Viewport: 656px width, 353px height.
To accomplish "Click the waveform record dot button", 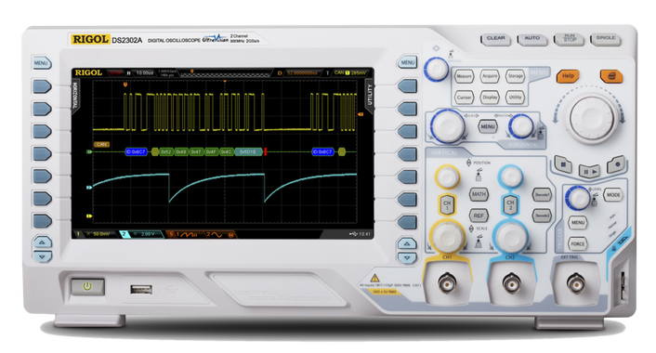I will (615, 164).
